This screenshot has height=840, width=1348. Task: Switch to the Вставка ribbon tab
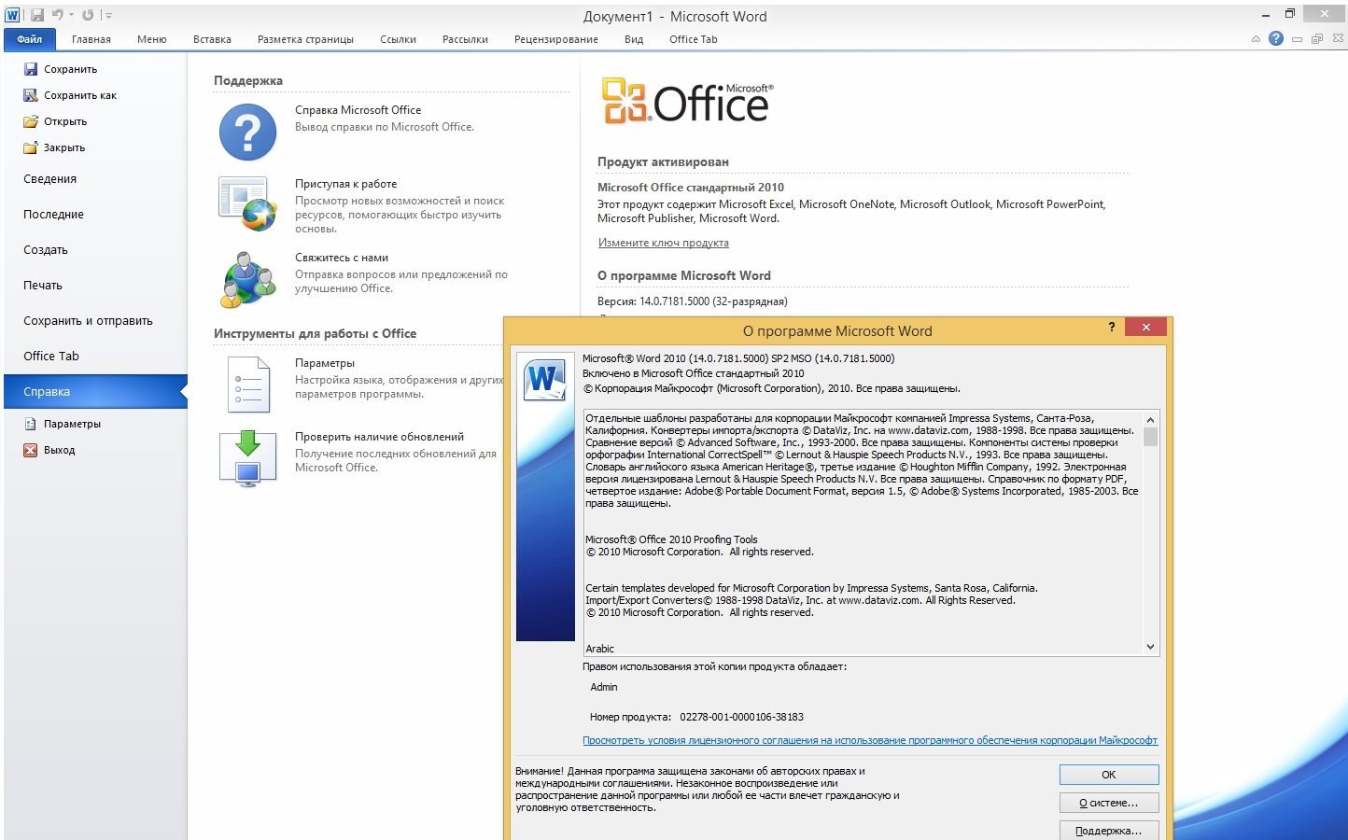click(212, 39)
